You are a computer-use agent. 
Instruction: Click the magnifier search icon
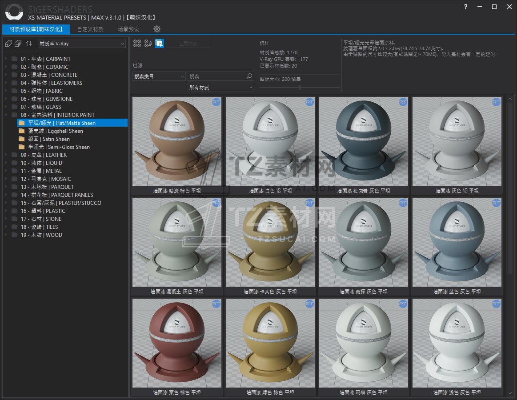point(249,76)
